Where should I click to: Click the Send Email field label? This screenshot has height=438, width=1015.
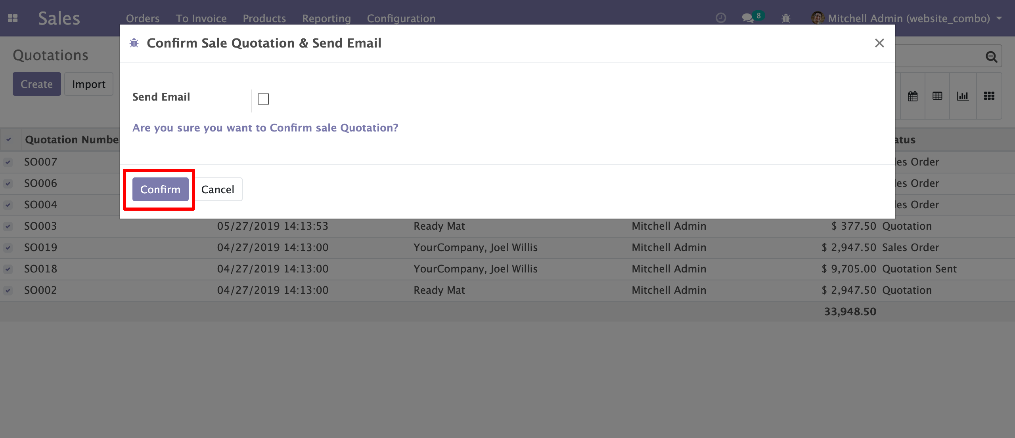point(161,97)
